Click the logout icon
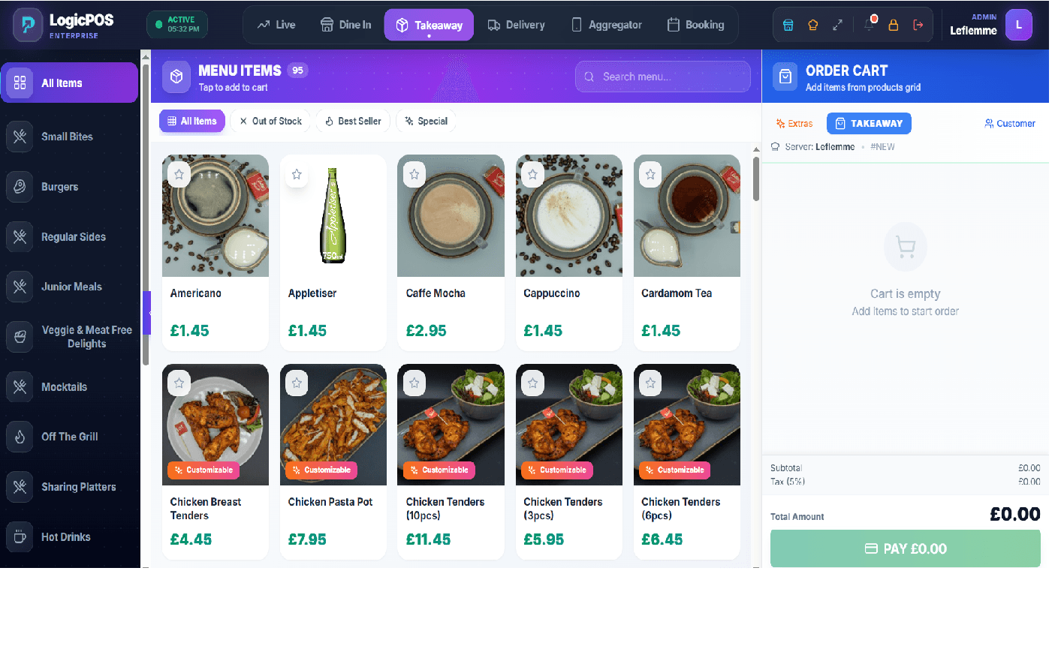Viewport: 1052px width, 646px height. [917, 24]
